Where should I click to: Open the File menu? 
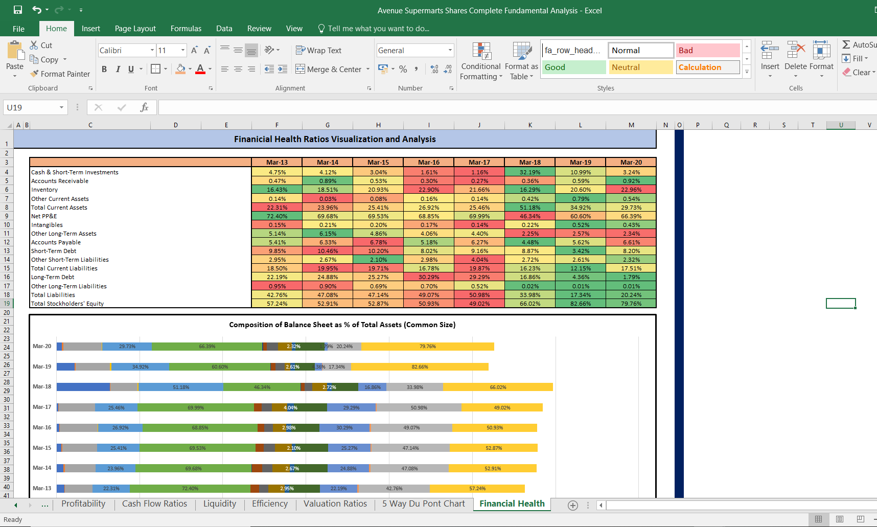click(18, 29)
